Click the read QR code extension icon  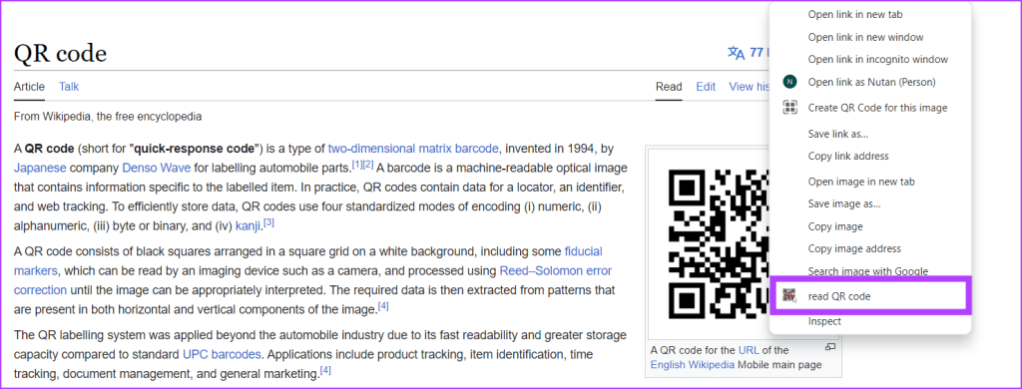tap(790, 296)
